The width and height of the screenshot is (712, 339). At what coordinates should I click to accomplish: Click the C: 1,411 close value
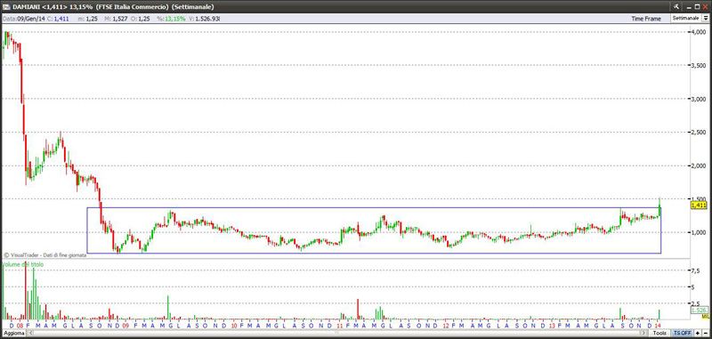click(x=58, y=19)
